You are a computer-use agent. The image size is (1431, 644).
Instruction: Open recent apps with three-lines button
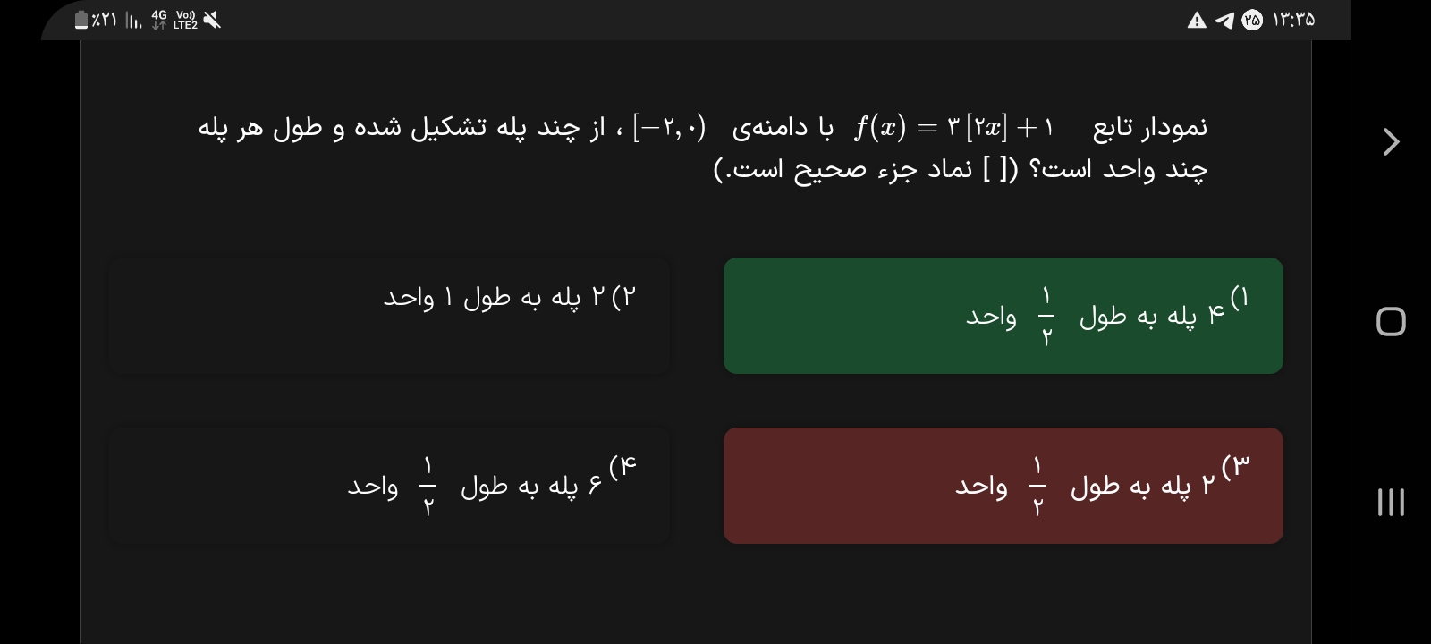click(x=1391, y=502)
